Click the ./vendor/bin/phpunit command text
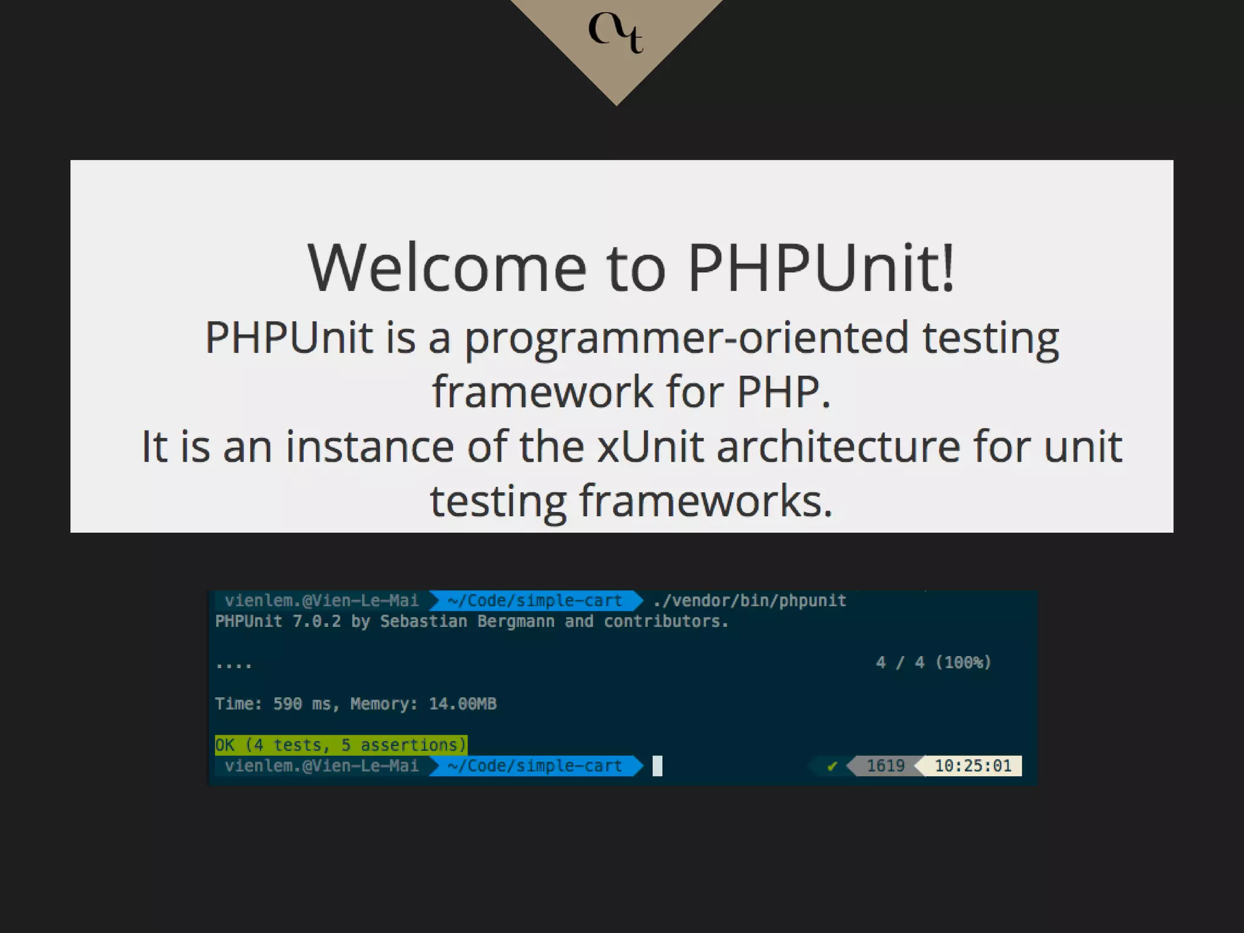 pos(750,601)
